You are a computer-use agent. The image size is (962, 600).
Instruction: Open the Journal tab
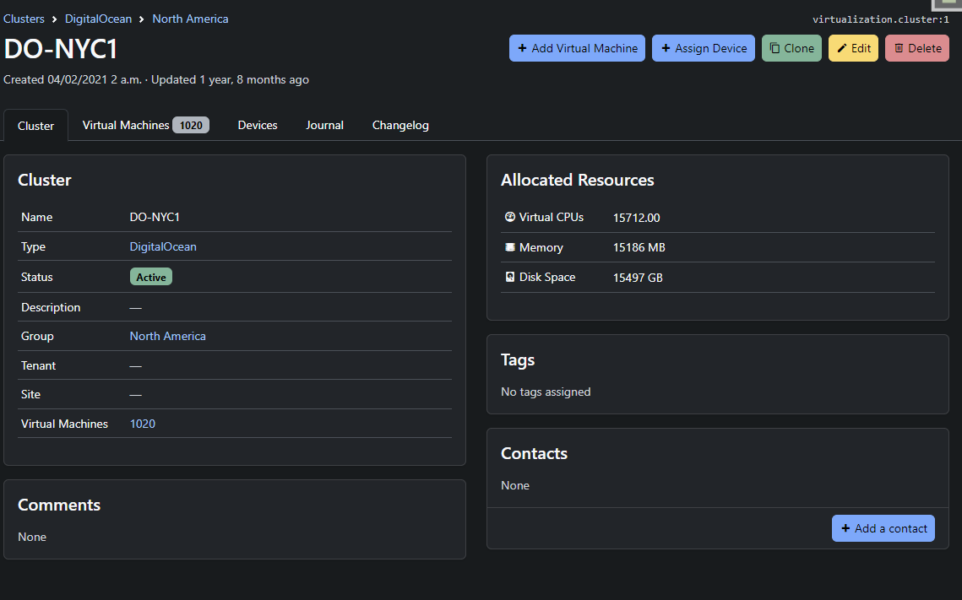pos(324,125)
